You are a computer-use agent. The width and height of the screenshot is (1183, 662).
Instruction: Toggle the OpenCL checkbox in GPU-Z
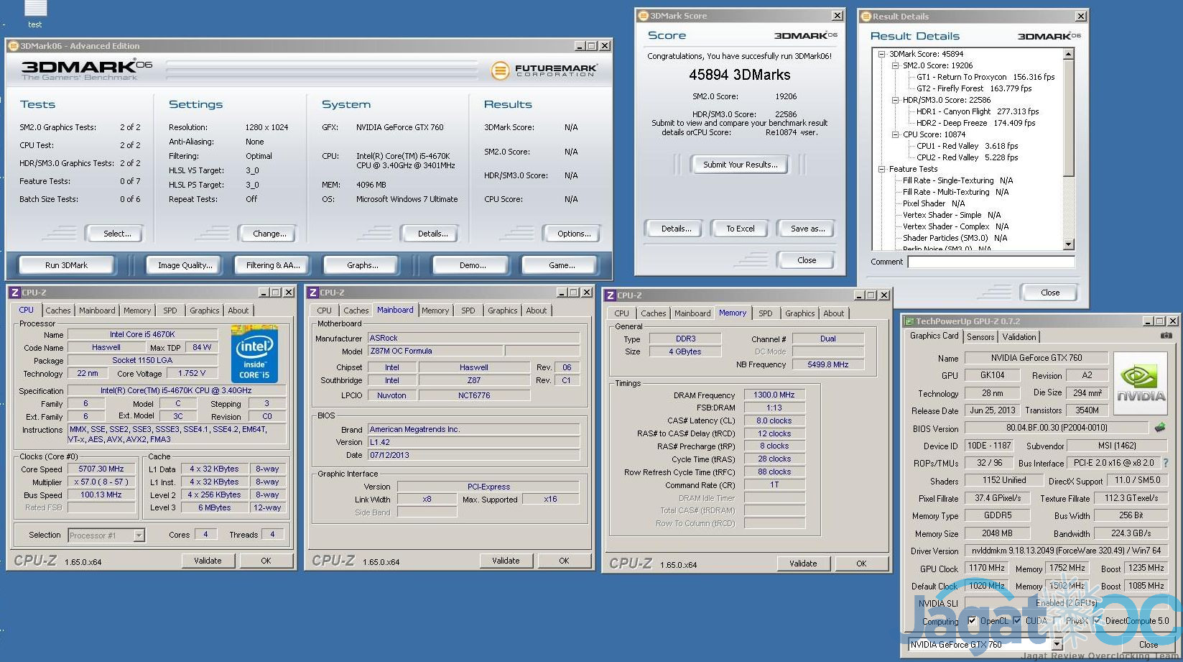[972, 621]
